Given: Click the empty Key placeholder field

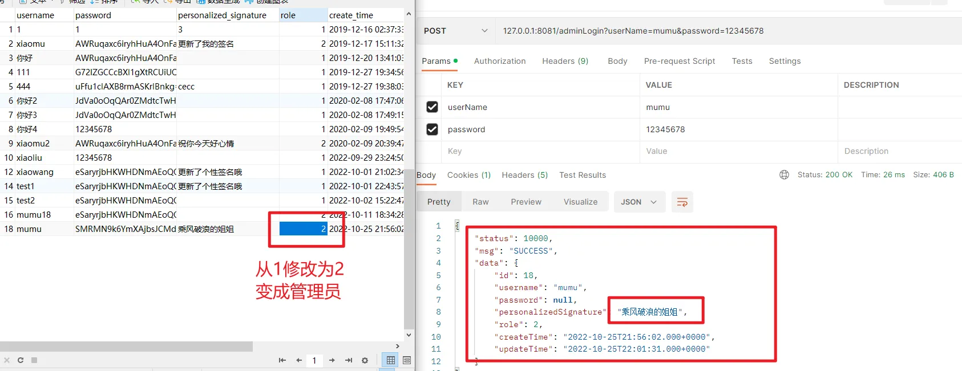Looking at the screenshot, I should 540,151.
